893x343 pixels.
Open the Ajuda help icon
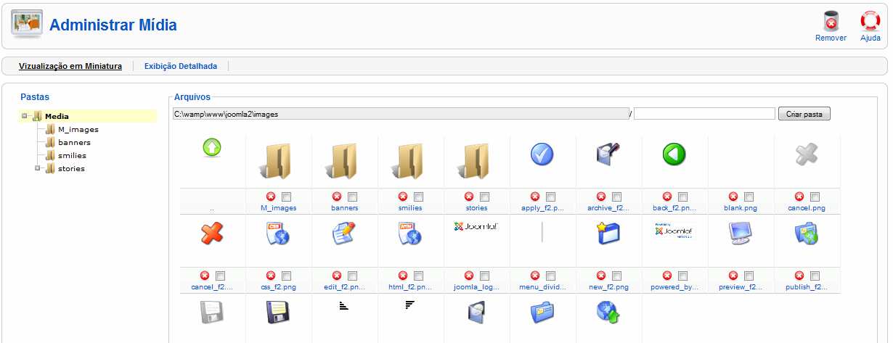870,20
